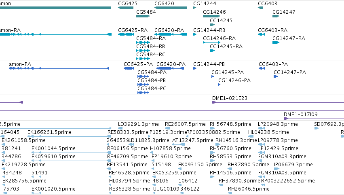Select the RE13541.5prime EST

109,169
